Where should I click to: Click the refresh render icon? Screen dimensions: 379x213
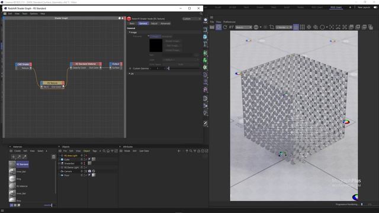(225, 27)
